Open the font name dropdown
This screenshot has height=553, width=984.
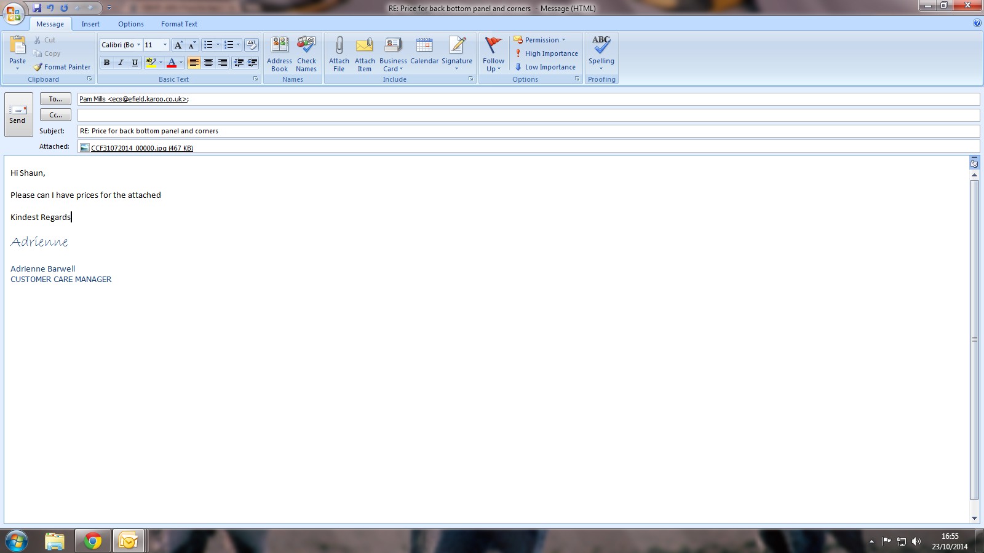pos(139,45)
